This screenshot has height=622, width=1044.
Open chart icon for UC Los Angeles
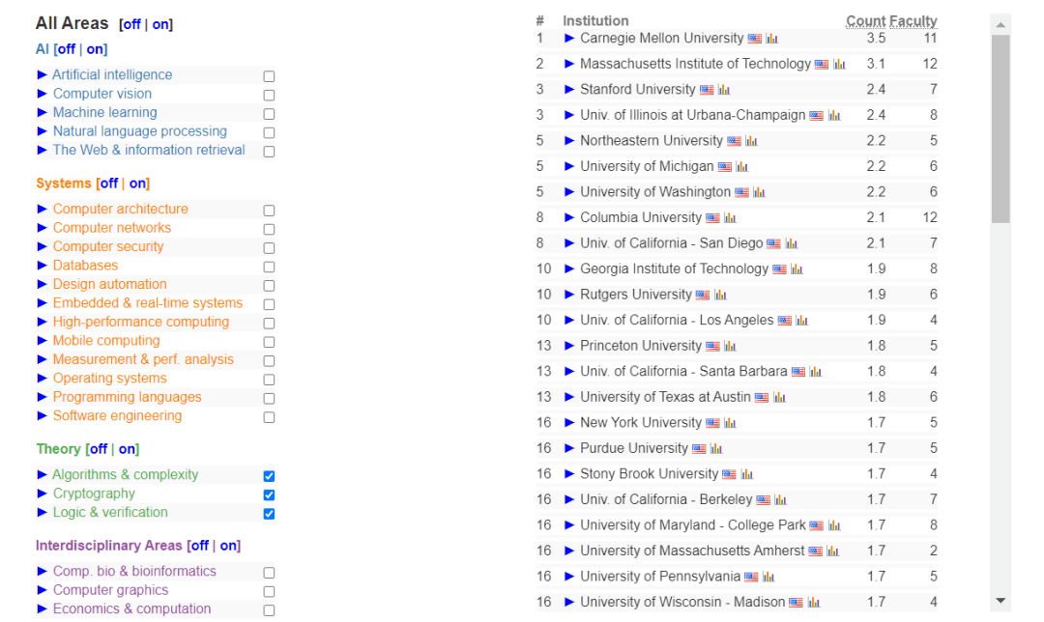(x=802, y=321)
